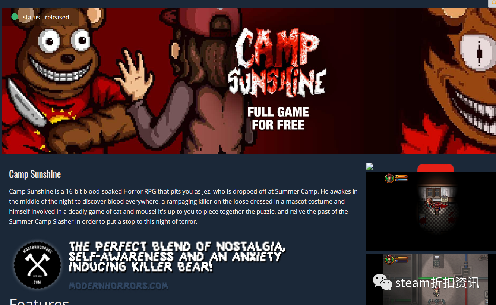Screen dimensions: 496x305
Task: Click the health bar in second screenshot
Action: 401,258
